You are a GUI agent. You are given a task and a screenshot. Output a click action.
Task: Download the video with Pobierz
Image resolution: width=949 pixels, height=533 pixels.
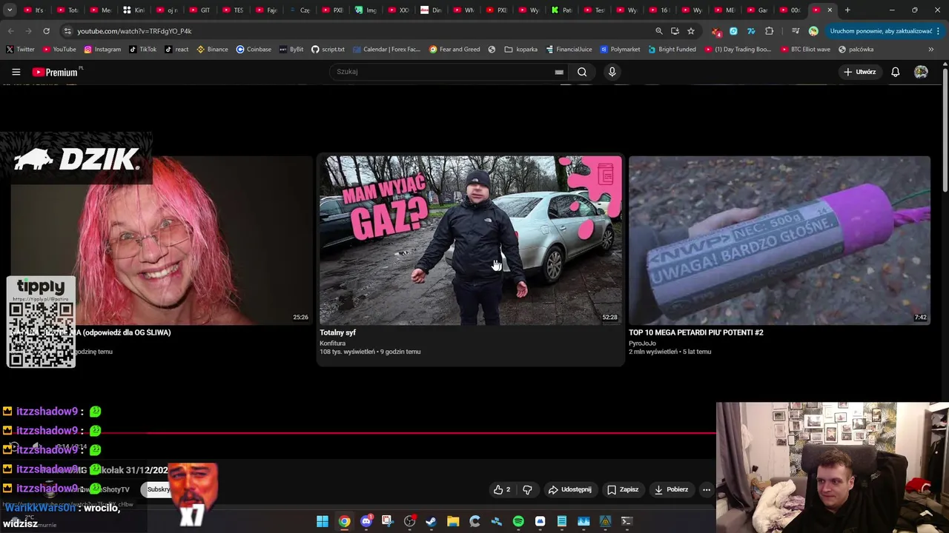[671, 489]
